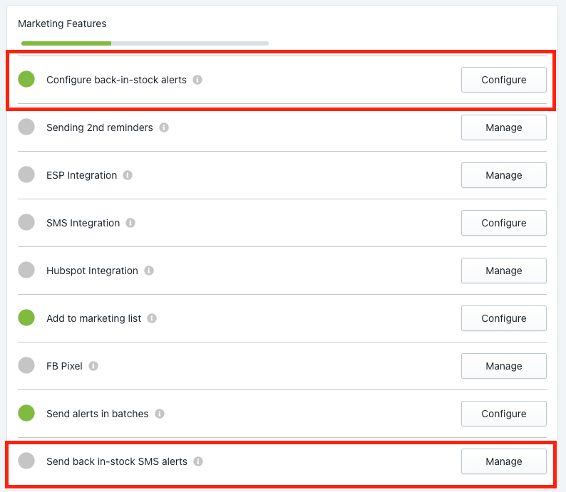
Task: Manage Hubspot Integration settings
Action: tap(504, 271)
